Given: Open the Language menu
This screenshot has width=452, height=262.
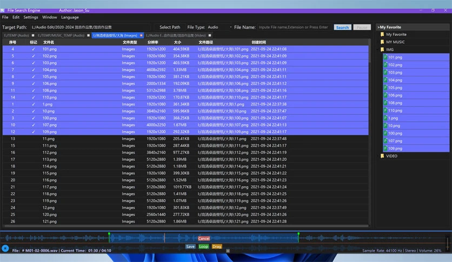Looking at the screenshot, I should click(x=70, y=17).
